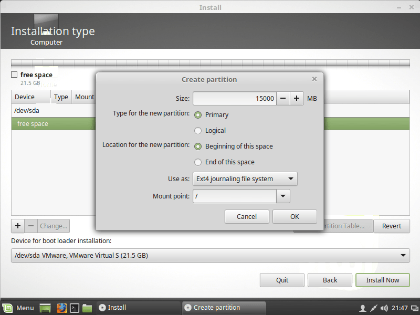This screenshot has height=315, width=420.
Task: Expand the Mount point dropdown arrow
Action: pyautogui.click(x=283, y=196)
